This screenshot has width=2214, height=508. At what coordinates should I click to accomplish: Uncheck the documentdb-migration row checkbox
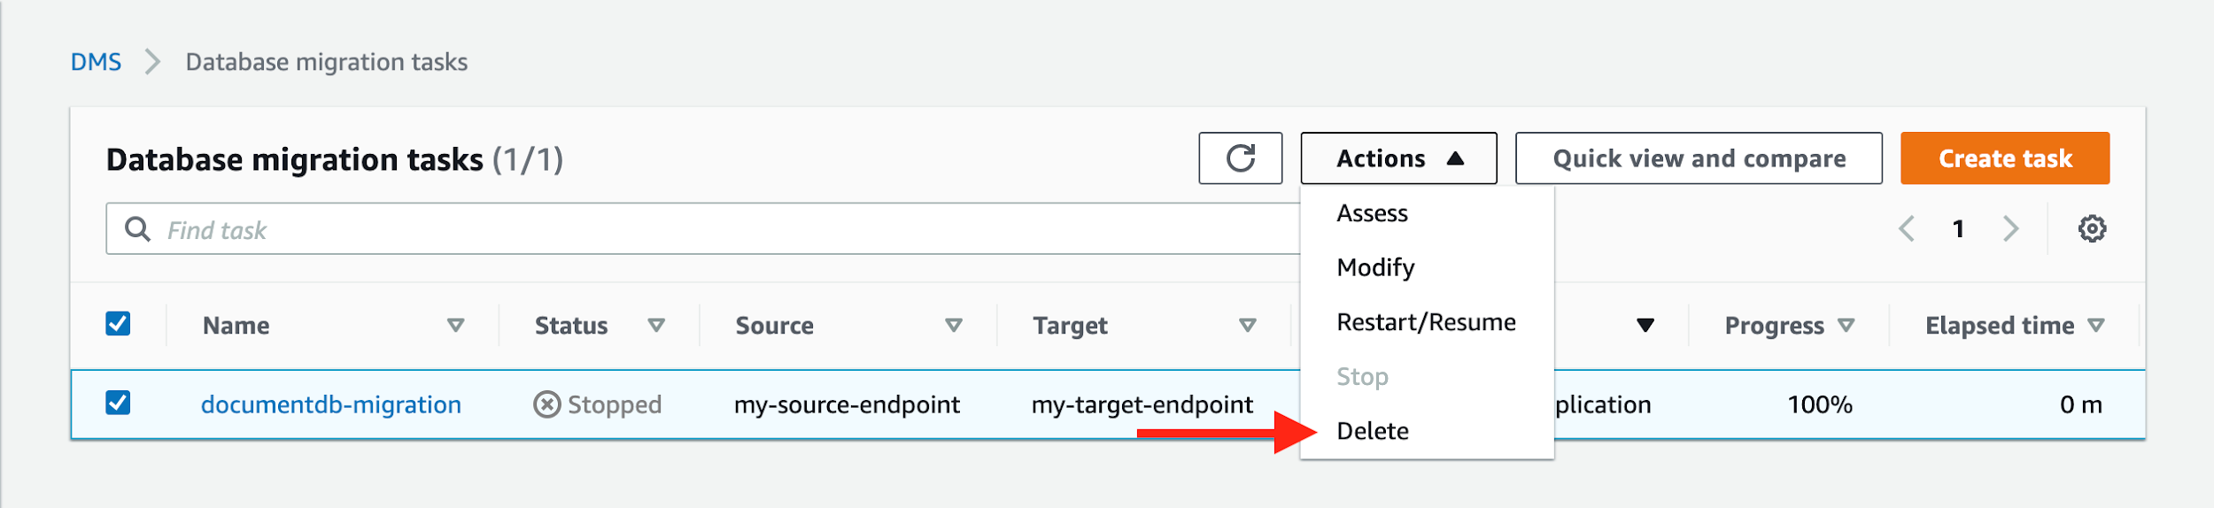click(118, 404)
